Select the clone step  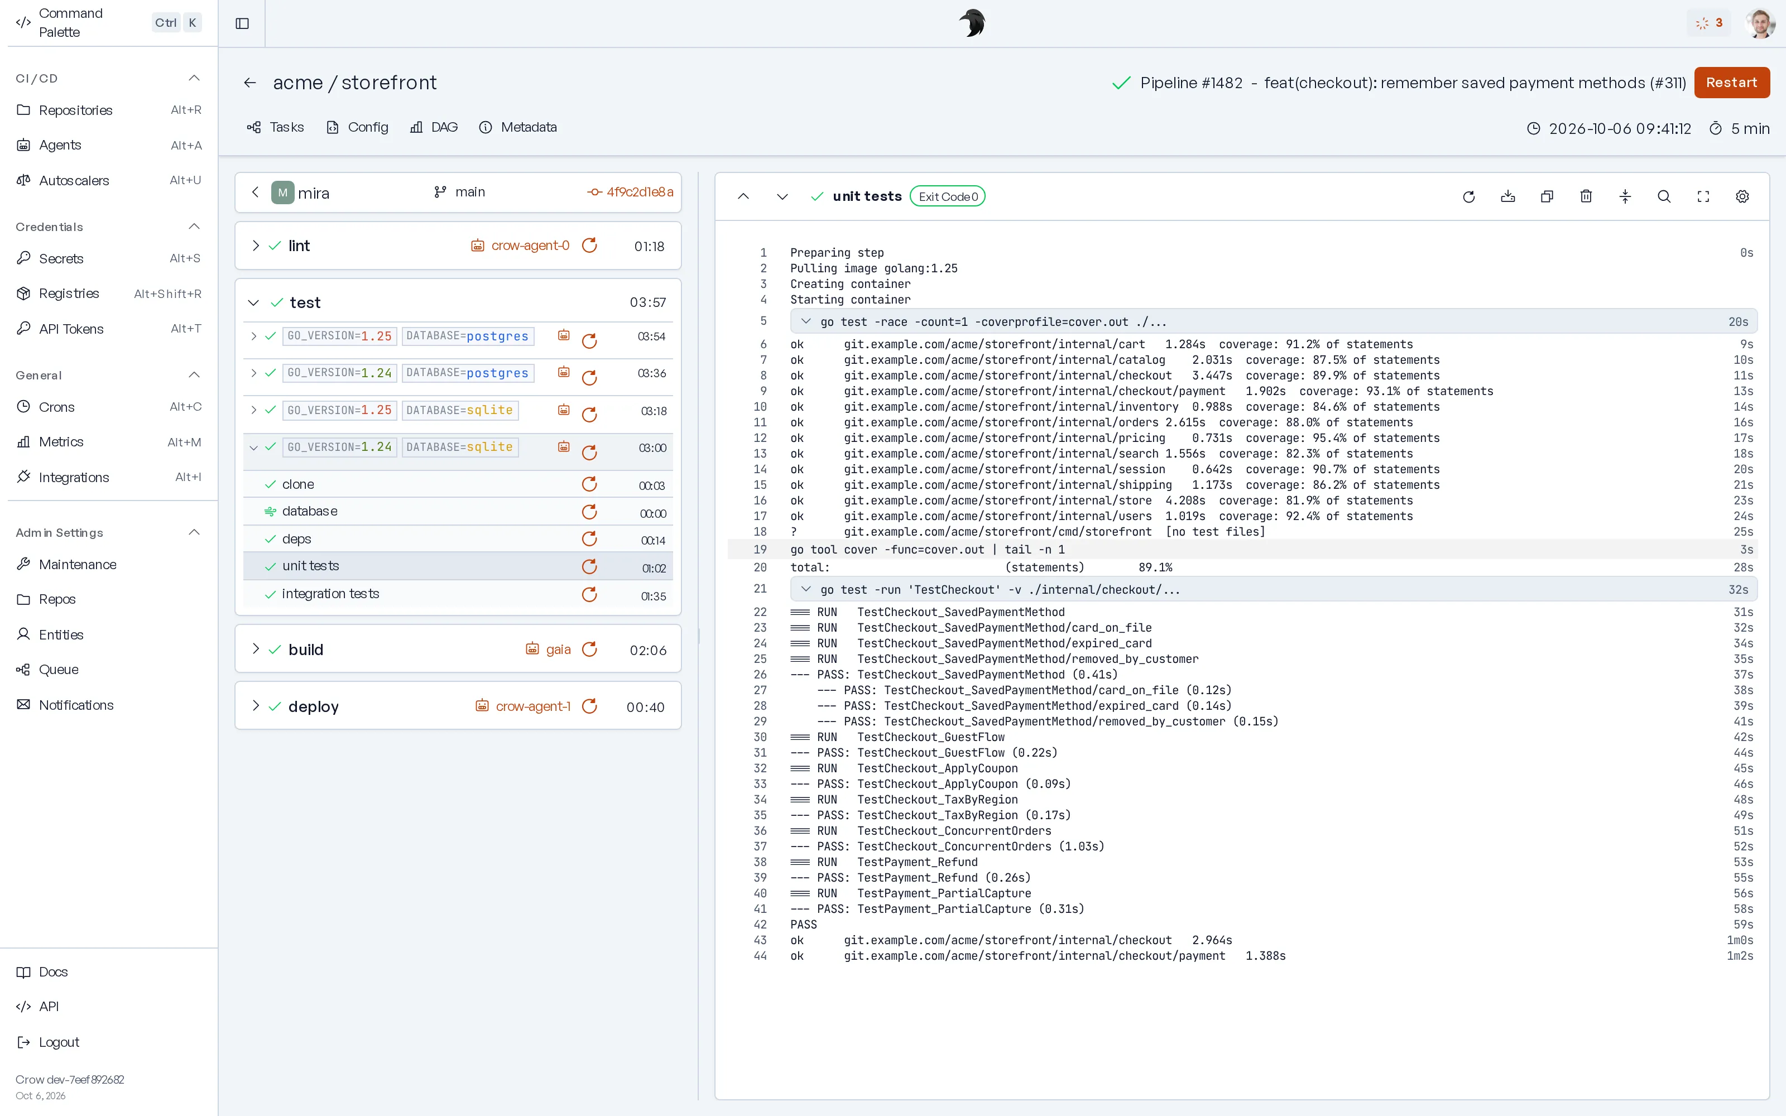(x=458, y=485)
